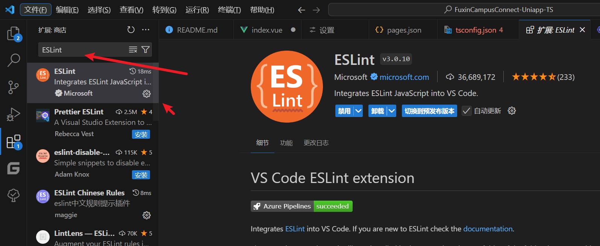Click the v3.0.10 version label
This screenshot has height=246, width=600.
[396, 59]
